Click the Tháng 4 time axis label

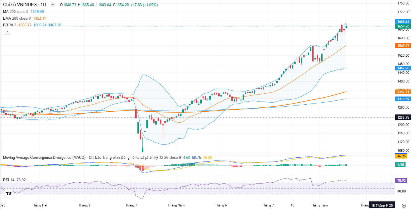pyautogui.click(x=131, y=205)
